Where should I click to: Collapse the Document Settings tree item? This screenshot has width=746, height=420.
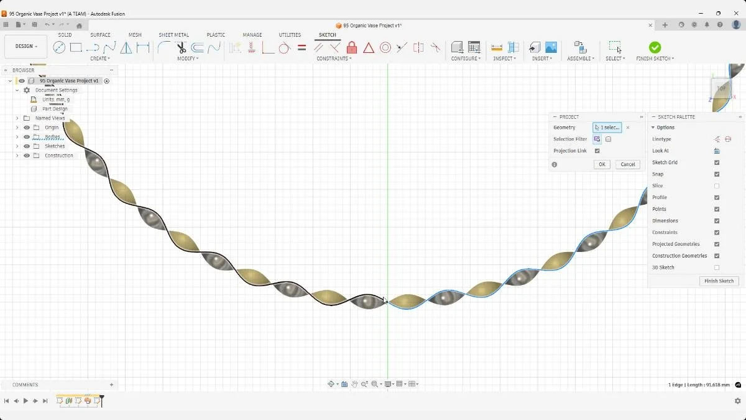tap(17, 90)
